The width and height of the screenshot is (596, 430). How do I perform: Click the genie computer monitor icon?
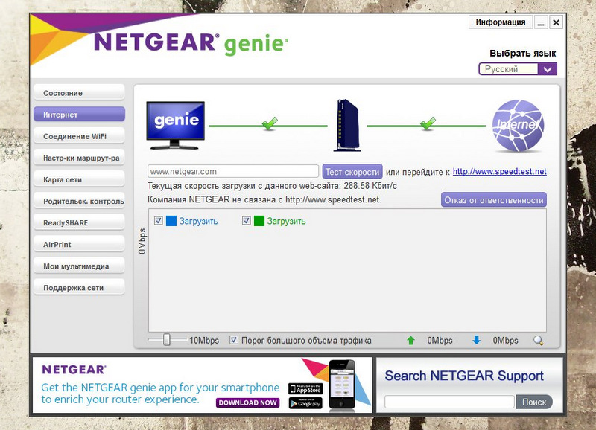pyautogui.click(x=176, y=125)
